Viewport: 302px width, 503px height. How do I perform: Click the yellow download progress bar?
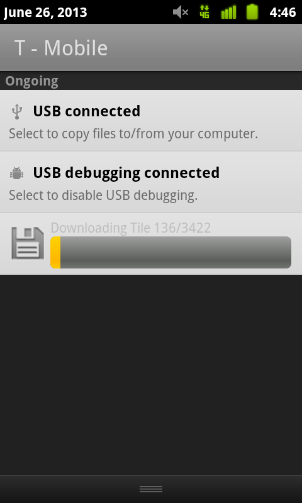pyautogui.click(x=55, y=253)
